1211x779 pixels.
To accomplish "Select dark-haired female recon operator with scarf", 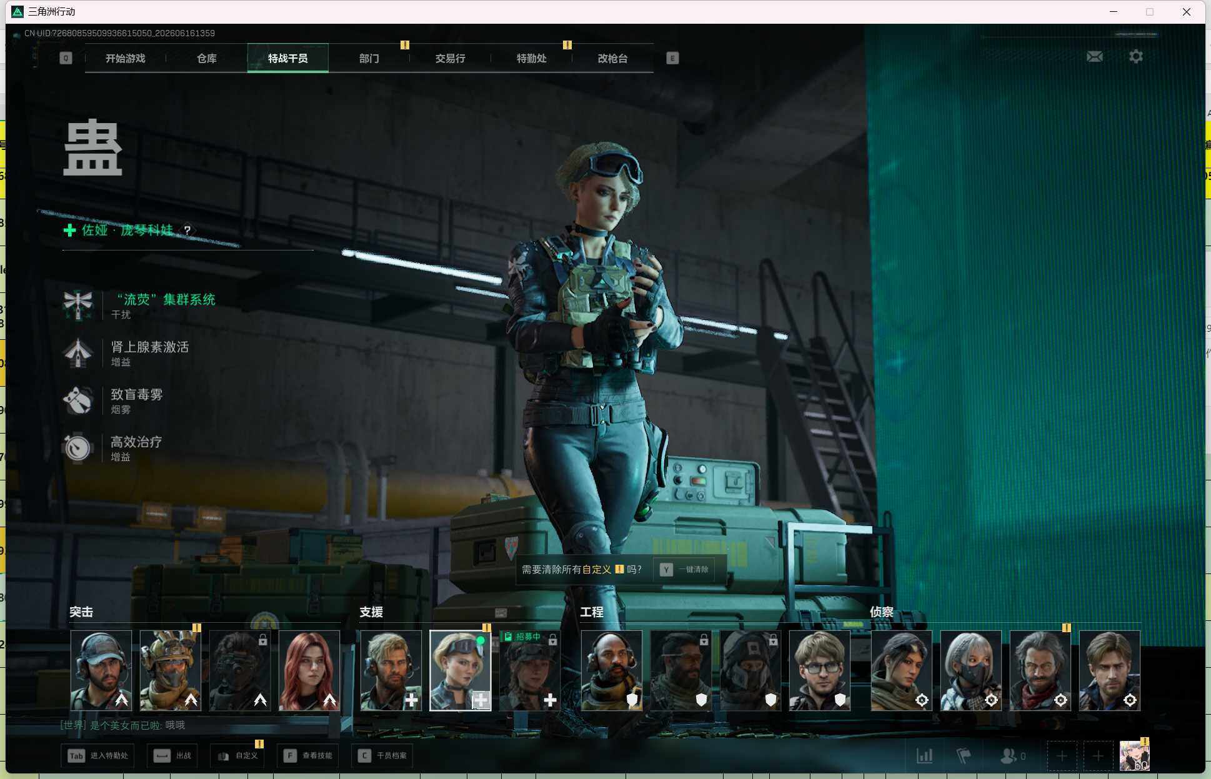I will 902,670.
